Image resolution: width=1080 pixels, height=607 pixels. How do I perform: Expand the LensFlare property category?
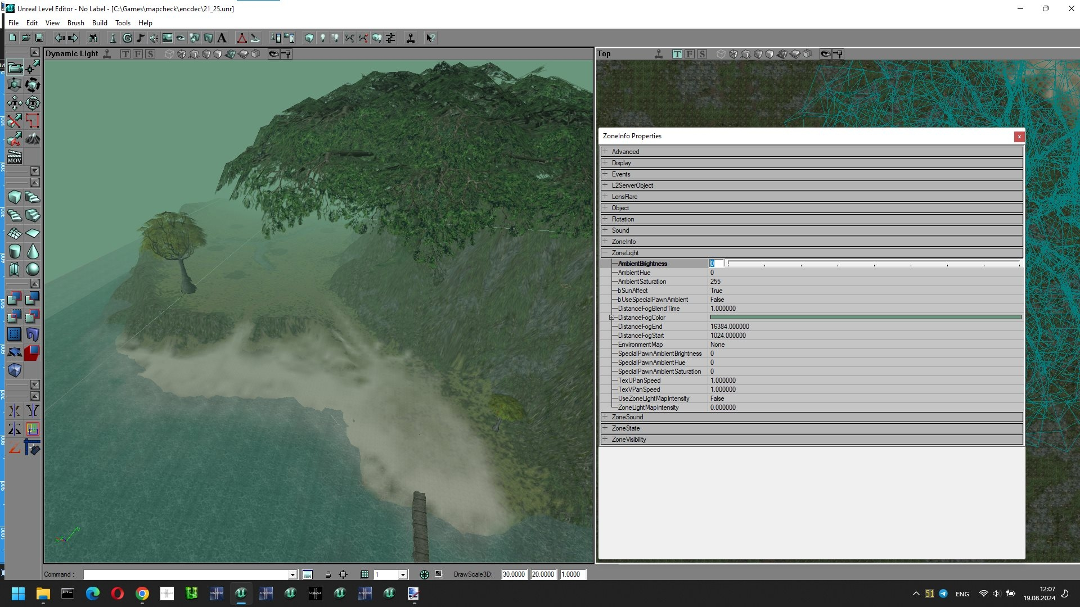coord(605,196)
